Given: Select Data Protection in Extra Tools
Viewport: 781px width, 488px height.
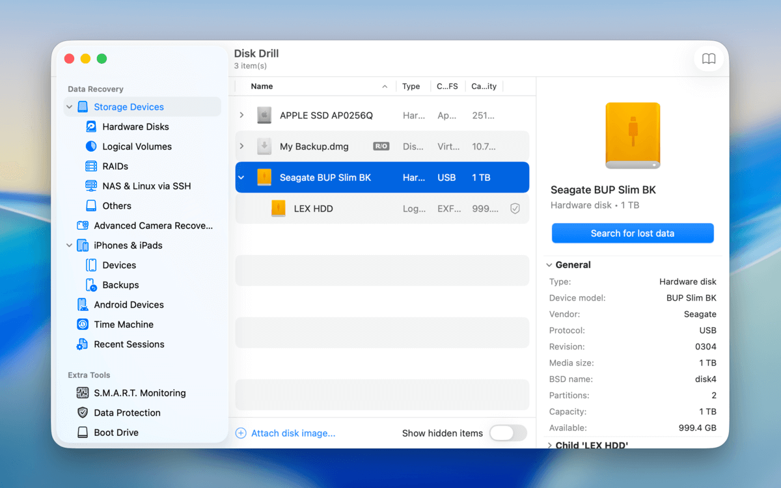Looking at the screenshot, I should (x=126, y=413).
